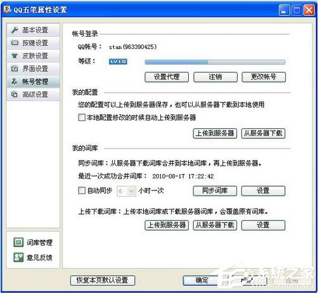Click the 注销 button
Image resolution: width=320 pixels, height=294 pixels.
coord(215,77)
